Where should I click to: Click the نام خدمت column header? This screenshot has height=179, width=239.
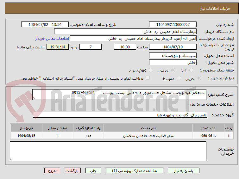148,128
